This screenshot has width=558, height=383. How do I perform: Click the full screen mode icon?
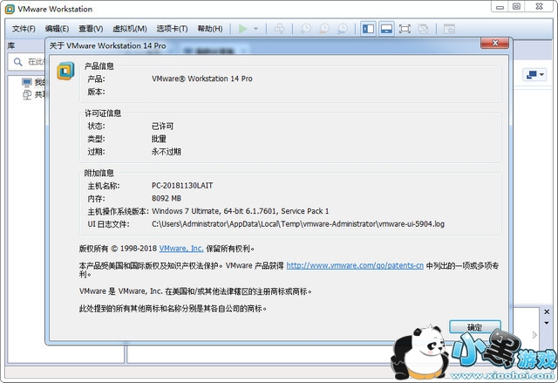coord(405,29)
